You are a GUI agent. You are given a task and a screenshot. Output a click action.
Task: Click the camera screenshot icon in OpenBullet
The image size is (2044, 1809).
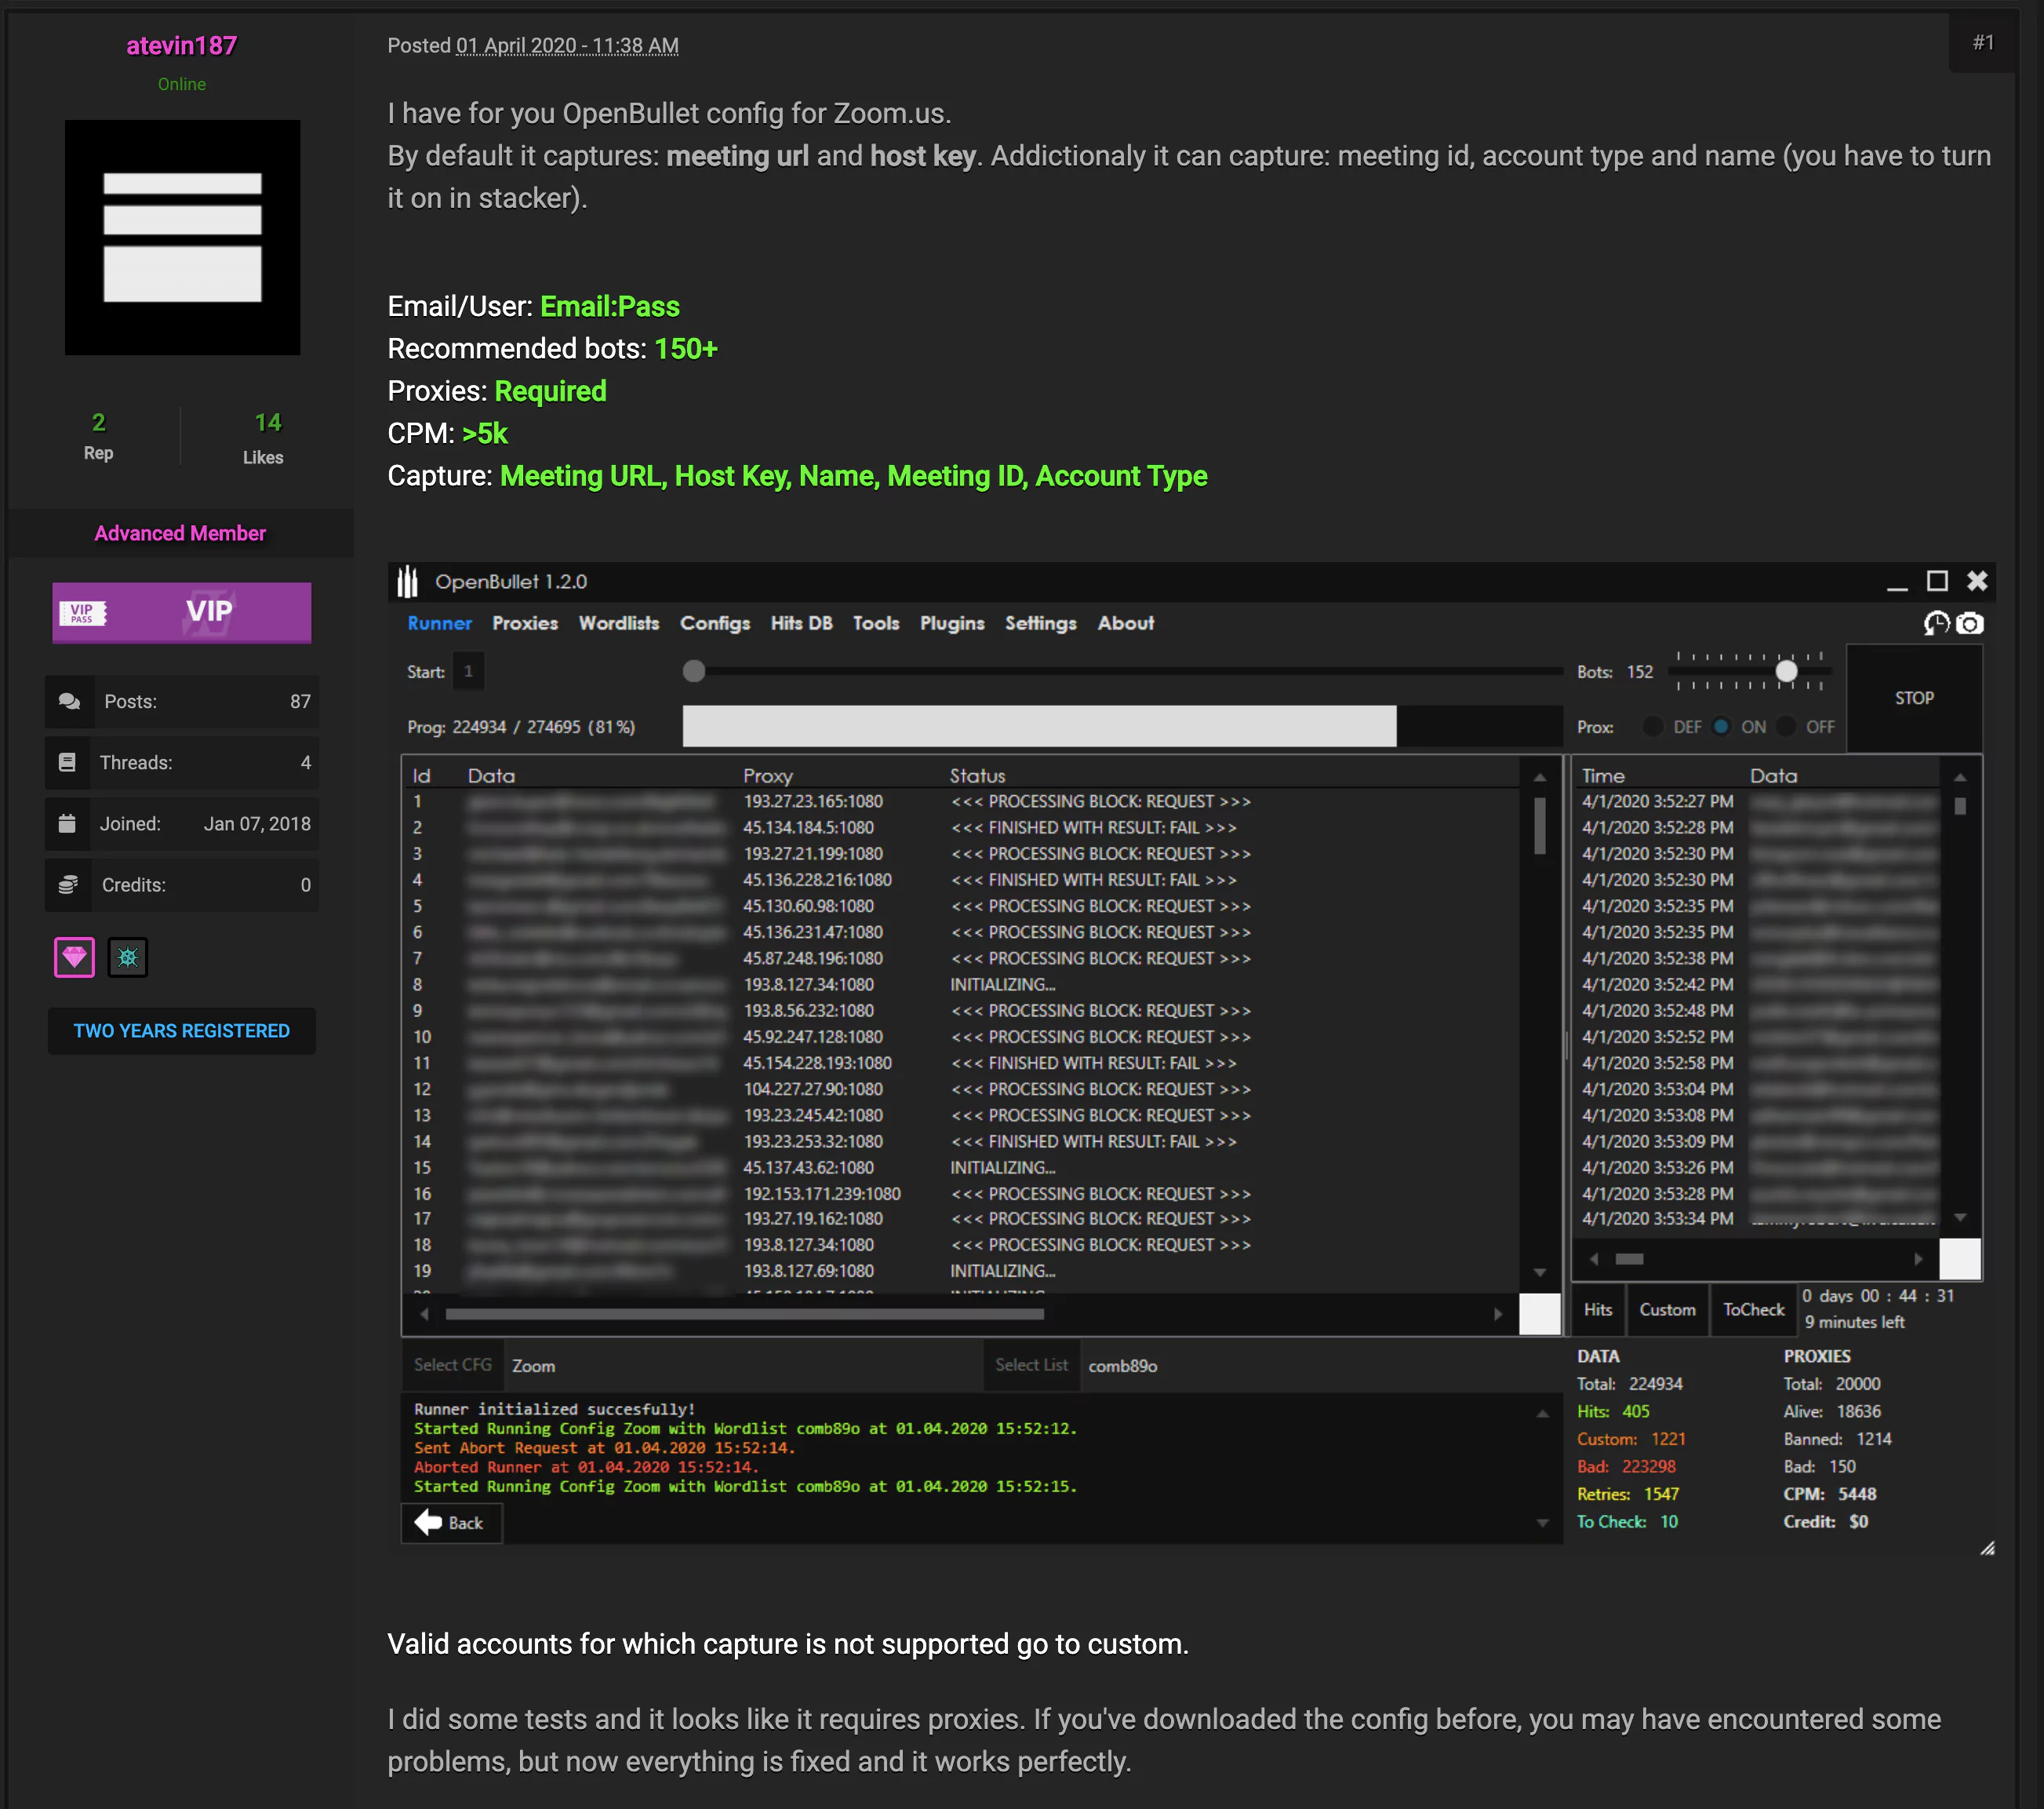pos(1969,624)
